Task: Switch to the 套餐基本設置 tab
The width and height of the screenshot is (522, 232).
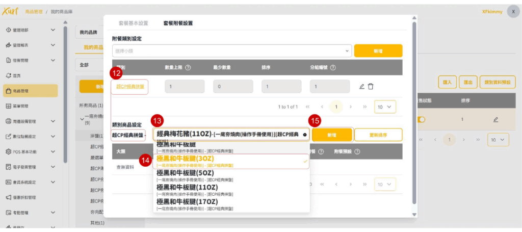Action: click(133, 23)
